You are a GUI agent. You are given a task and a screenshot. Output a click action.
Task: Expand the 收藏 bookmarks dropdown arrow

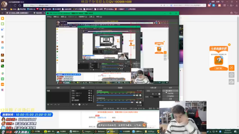coord(8,9)
